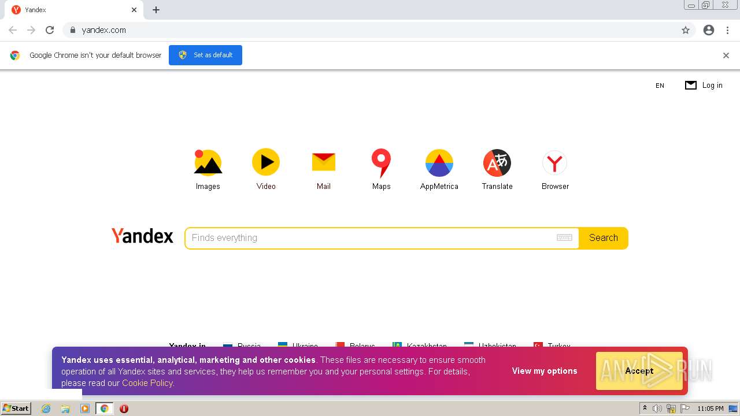Image resolution: width=740 pixels, height=416 pixels.
Task: Close the Yandex tab
Action: [x=134, y=10]
